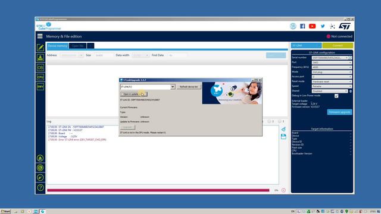Expand the Port dropdown showing SWD
This screenshot has height=214, width=381.
pyautogui.click(x=332, y=62)
